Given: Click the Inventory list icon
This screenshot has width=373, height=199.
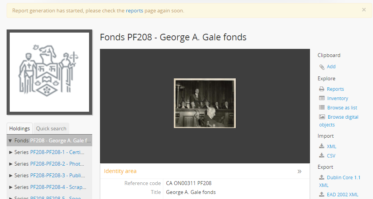Looking at the screenshot, I should (322, 98).
